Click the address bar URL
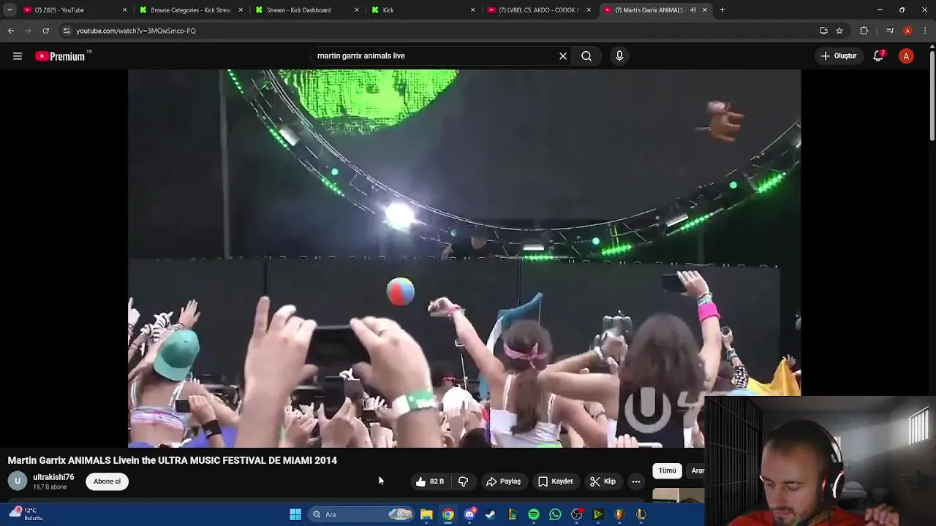 pos(136,31)
